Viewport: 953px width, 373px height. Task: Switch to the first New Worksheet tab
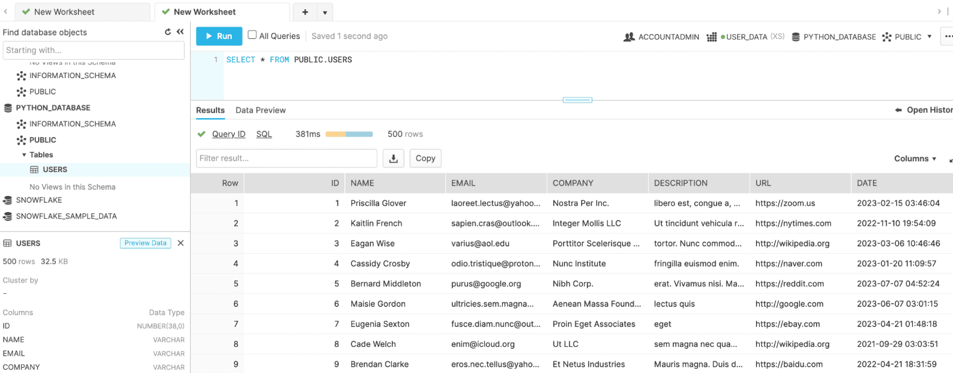tap(82, 12)
